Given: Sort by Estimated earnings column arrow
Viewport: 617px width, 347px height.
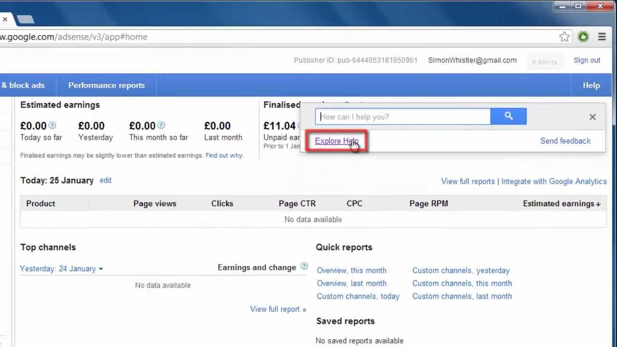Looking at the screenshot, I should click(x=598, y=204).
